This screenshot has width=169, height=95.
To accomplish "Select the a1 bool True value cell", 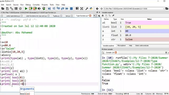I will (147, 23).
